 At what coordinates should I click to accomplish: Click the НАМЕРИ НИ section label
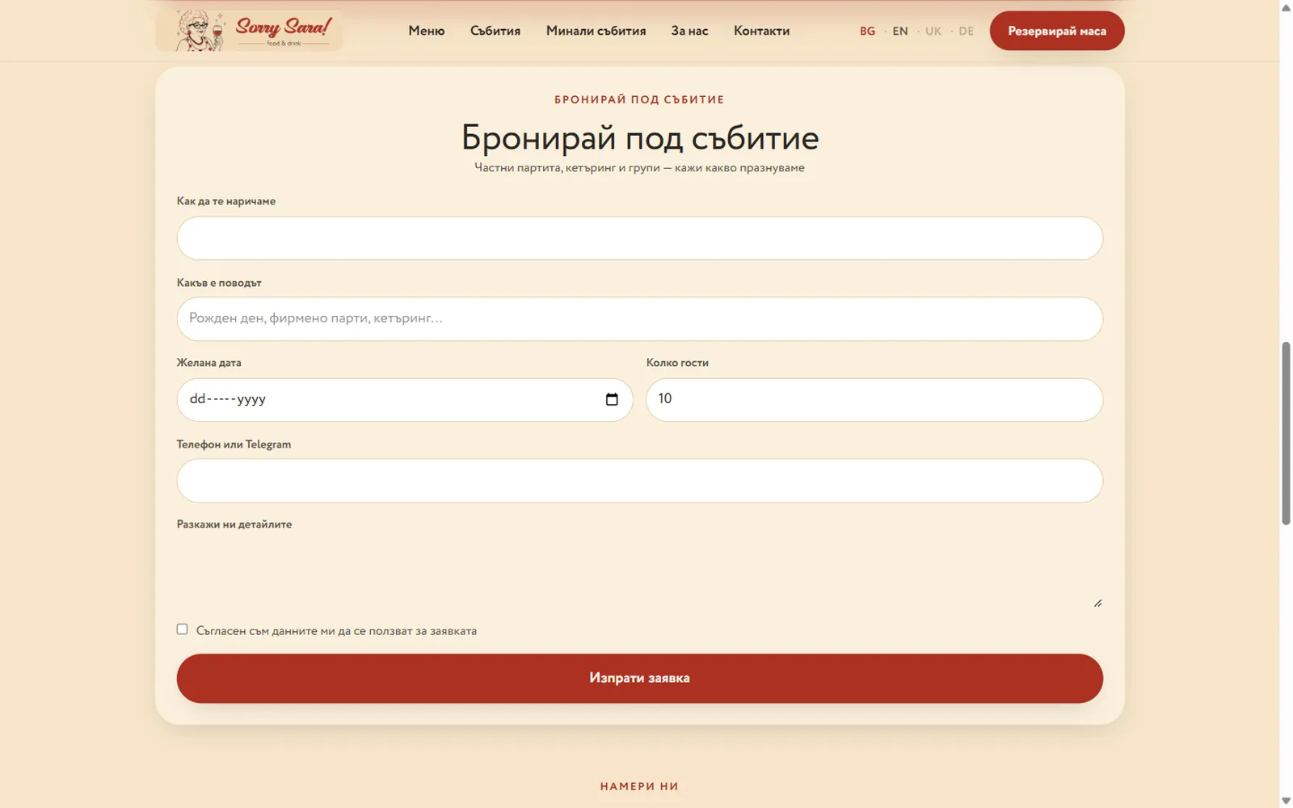point(639,786)
